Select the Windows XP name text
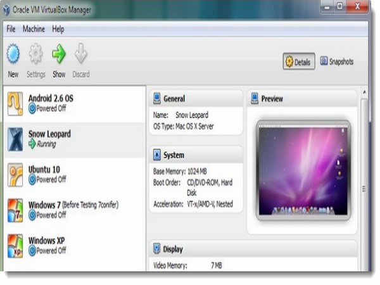Screen dimensions: 380x285 (46, 241)
